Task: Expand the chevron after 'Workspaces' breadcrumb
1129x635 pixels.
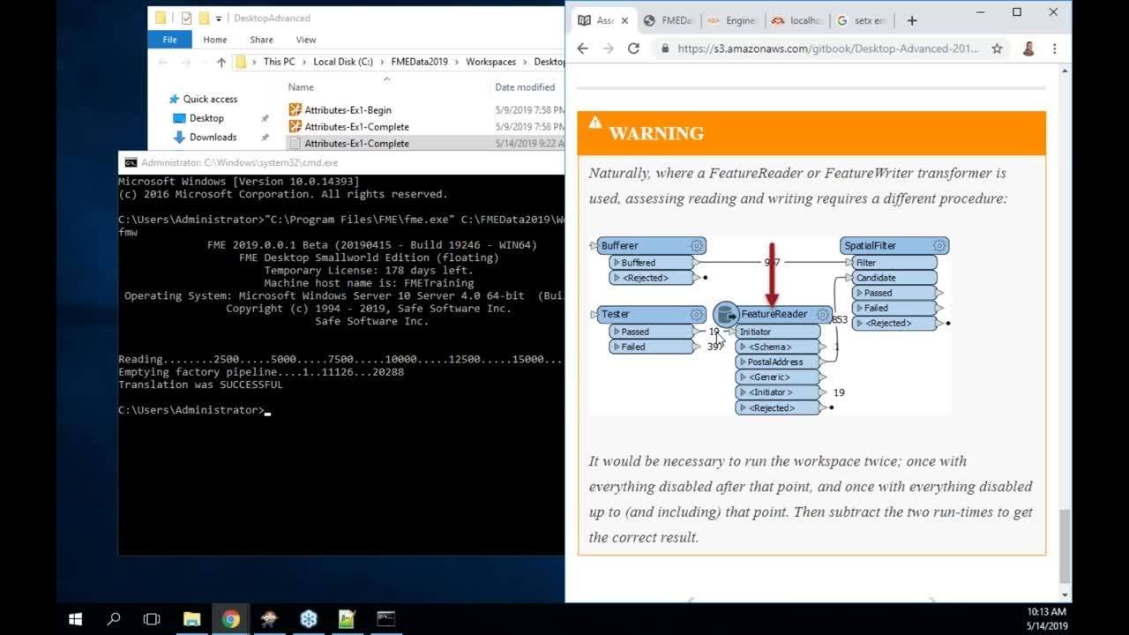Action: tap(525, 62)
